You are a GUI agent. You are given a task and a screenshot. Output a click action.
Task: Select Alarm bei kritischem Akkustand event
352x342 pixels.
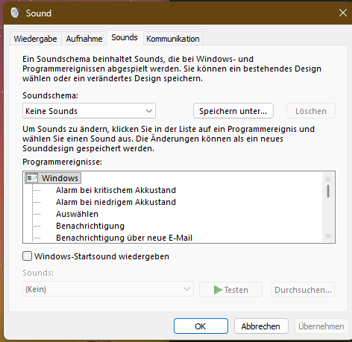pos(116,190)
